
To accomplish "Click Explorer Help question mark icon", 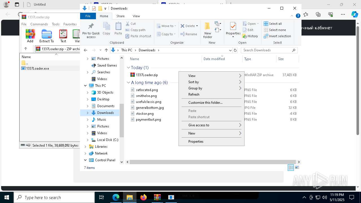I will click(298, 16).
